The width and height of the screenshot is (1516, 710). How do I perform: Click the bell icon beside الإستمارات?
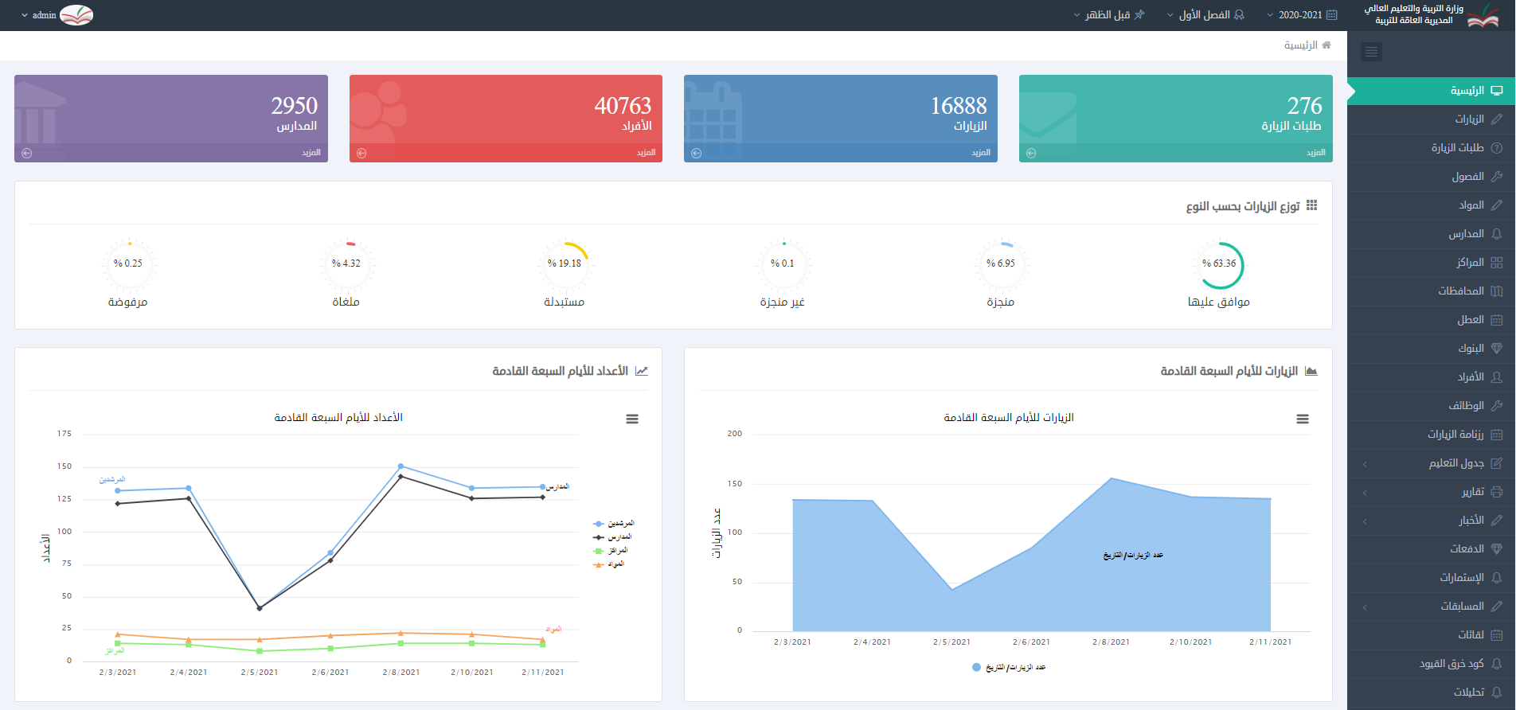click(x=1497, y=578)
